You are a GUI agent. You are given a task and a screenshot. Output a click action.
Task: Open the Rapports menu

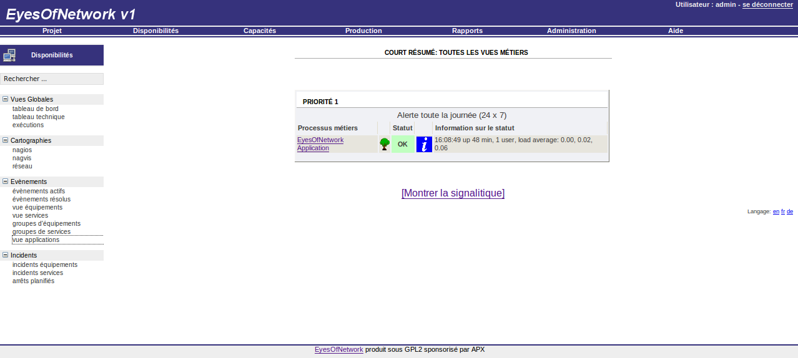point(467,31)
